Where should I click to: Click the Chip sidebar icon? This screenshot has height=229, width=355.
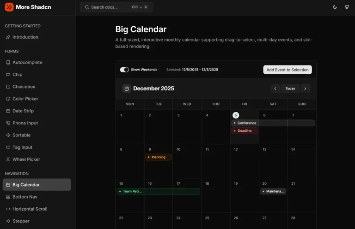[x=8, y=75]
